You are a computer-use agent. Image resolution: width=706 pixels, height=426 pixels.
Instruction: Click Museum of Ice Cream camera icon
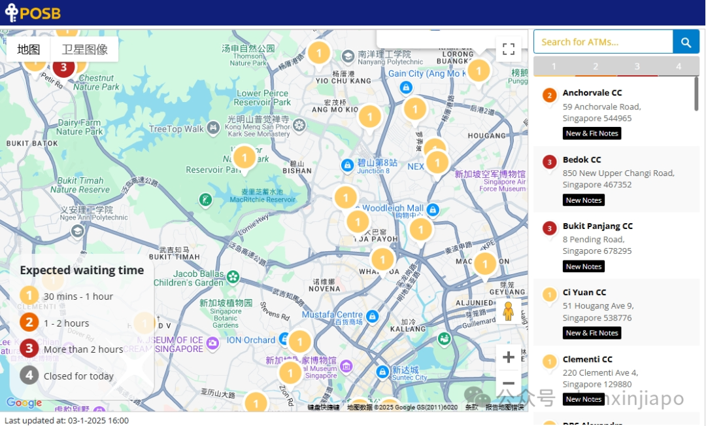pyautogui.click(x=212, y=344)
